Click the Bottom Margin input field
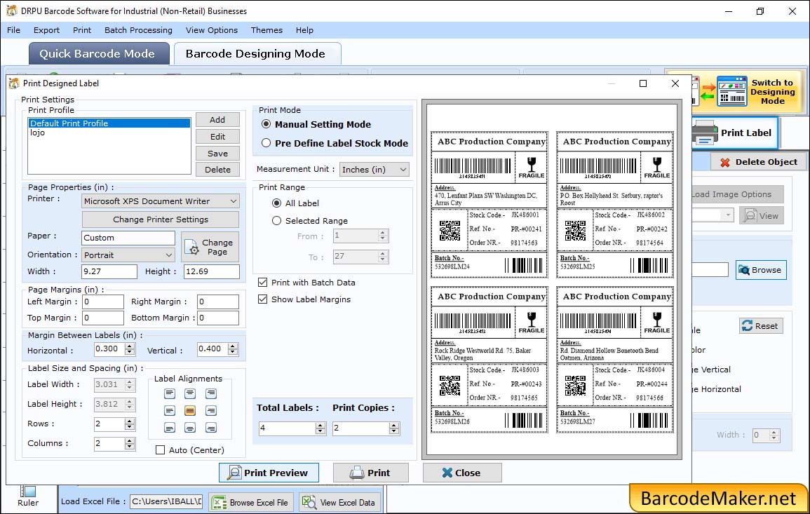Screen dimensions: 810x514 tap(218, 318)
